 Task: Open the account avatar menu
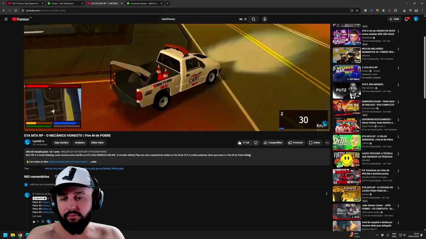(416, 19)
